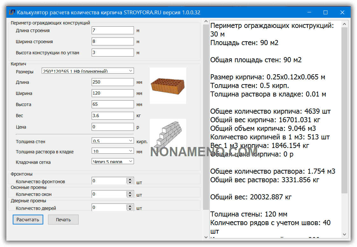Viewport: 357px width, 247px height.
Task: Increase the gables count with up arrow
Action: [129, 179]
